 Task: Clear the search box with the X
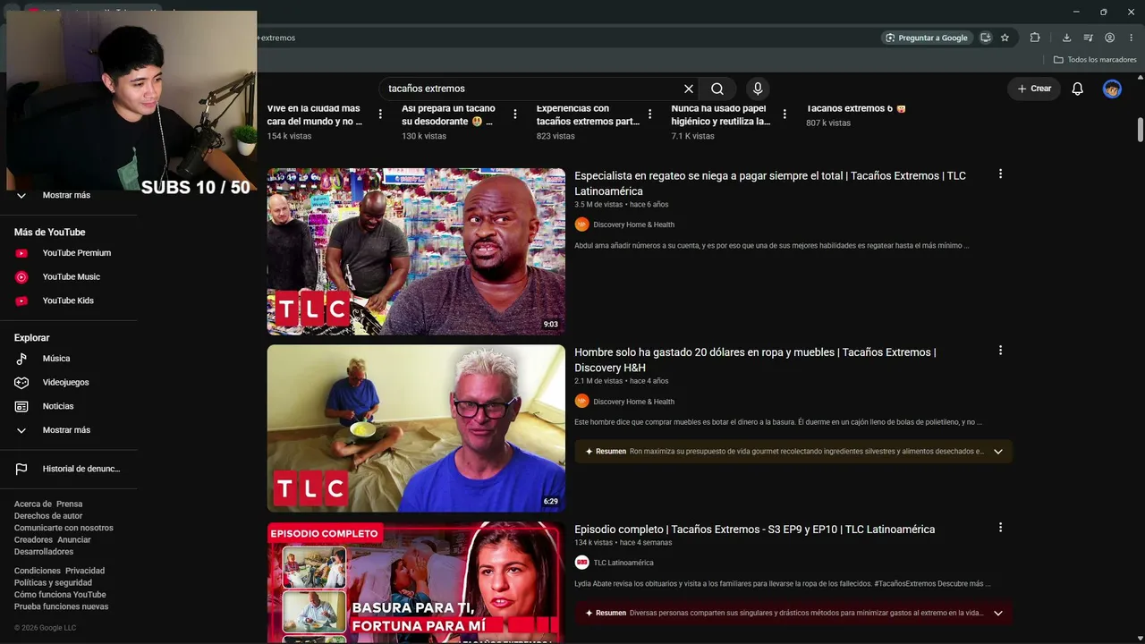tap(689, 89)
